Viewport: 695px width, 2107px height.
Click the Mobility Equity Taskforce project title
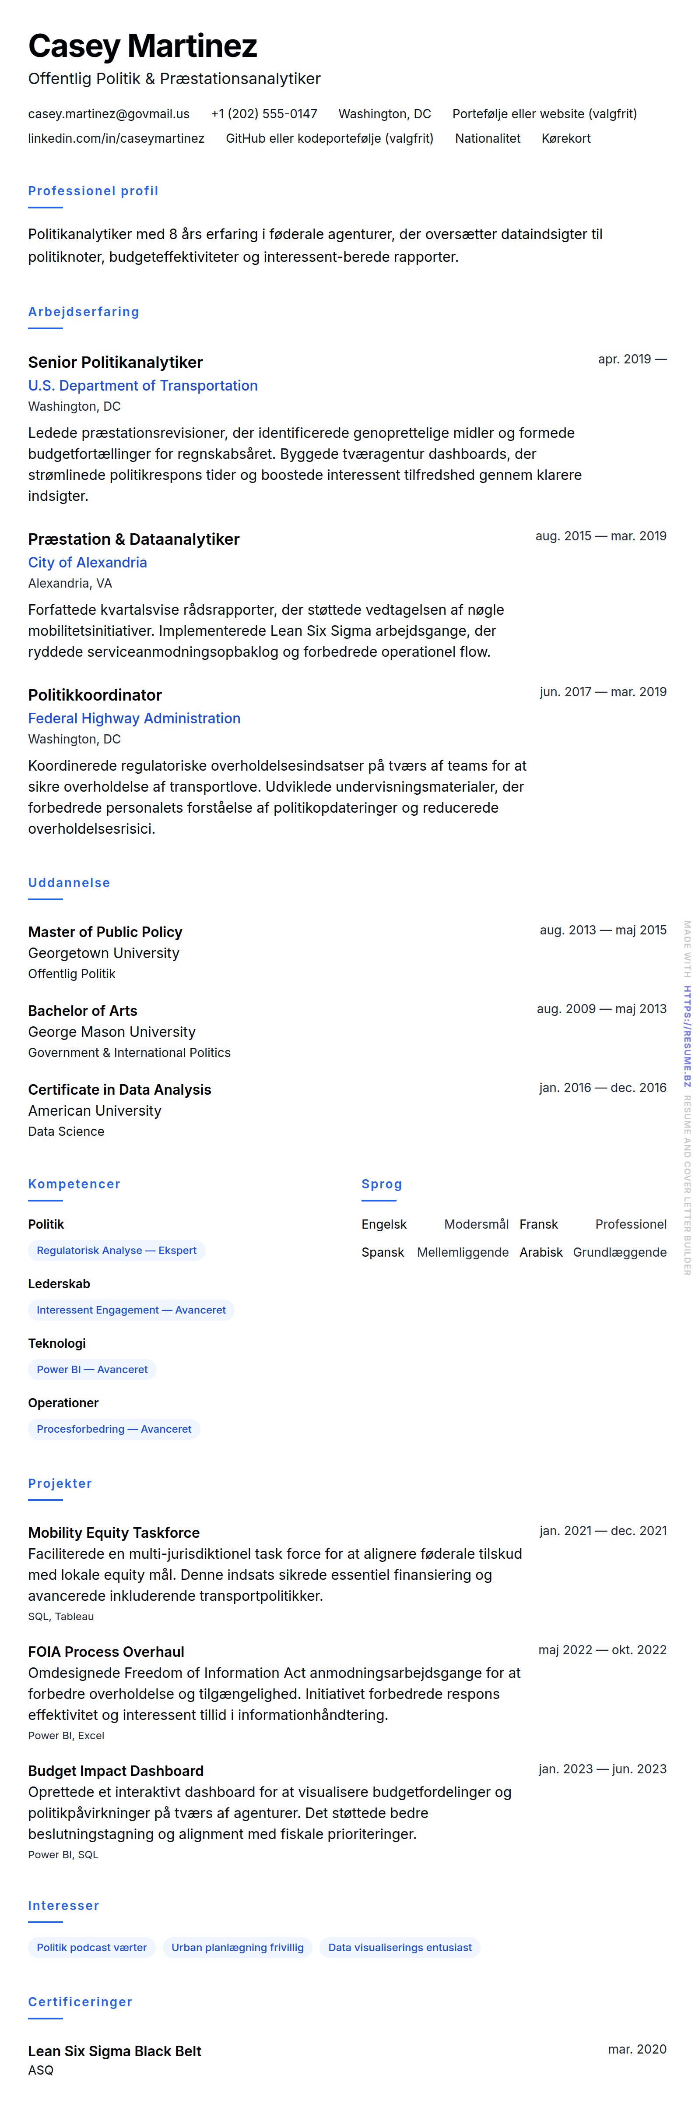pos(114,1532)
